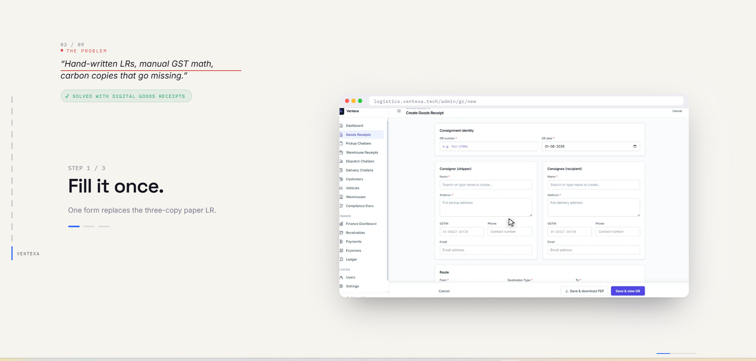Open Dispatch Challans truck icon
Image resolution: width=756 pixels, height=361 pixels.
(x=341, y=161)
